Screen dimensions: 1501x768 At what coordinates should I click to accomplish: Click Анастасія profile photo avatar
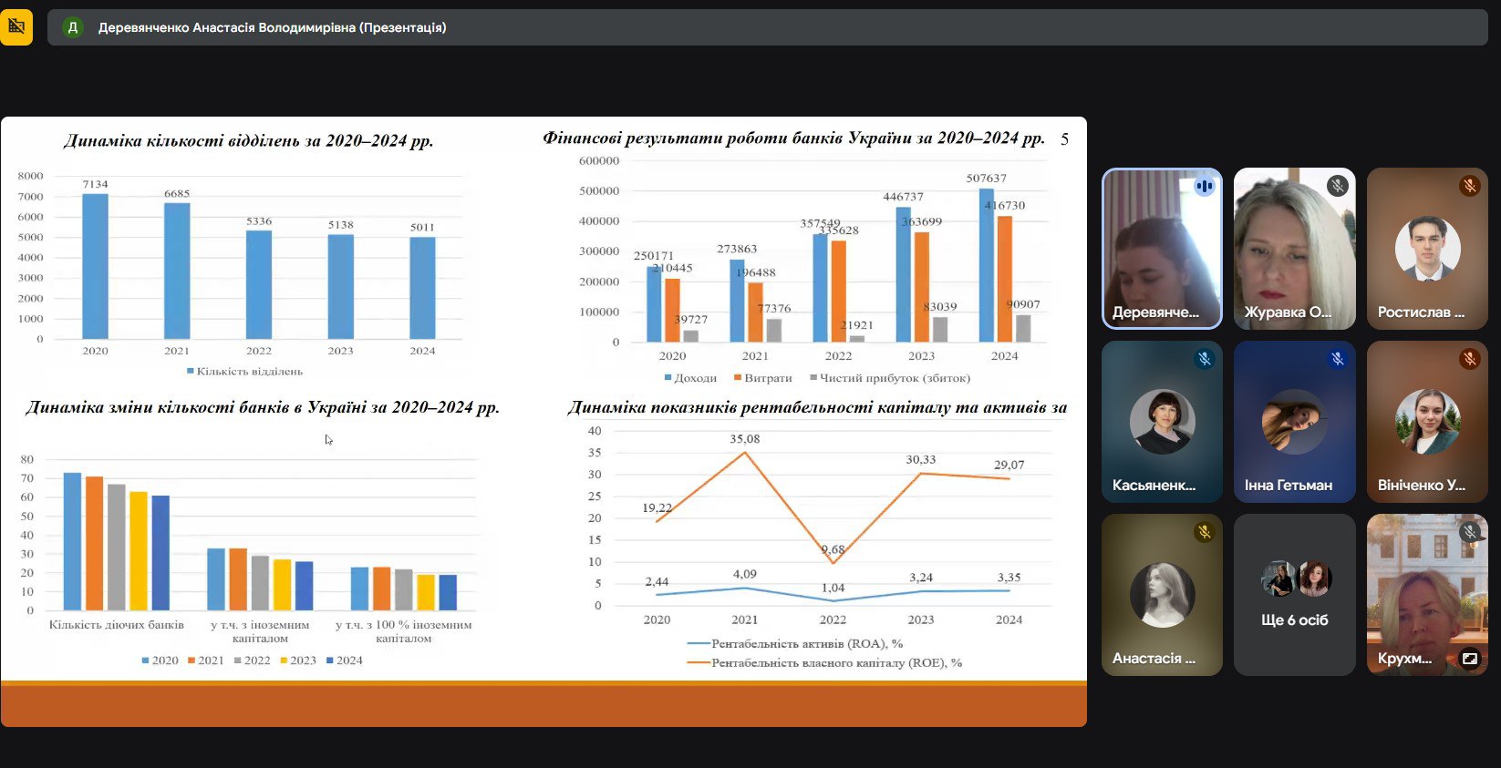point(1162,595)
